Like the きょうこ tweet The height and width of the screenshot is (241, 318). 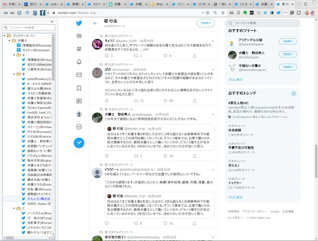(x=165, y=56)
